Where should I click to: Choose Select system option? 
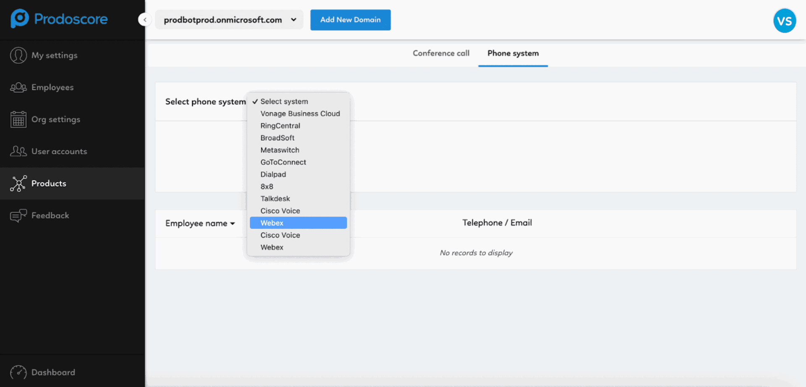coord(298,101)
